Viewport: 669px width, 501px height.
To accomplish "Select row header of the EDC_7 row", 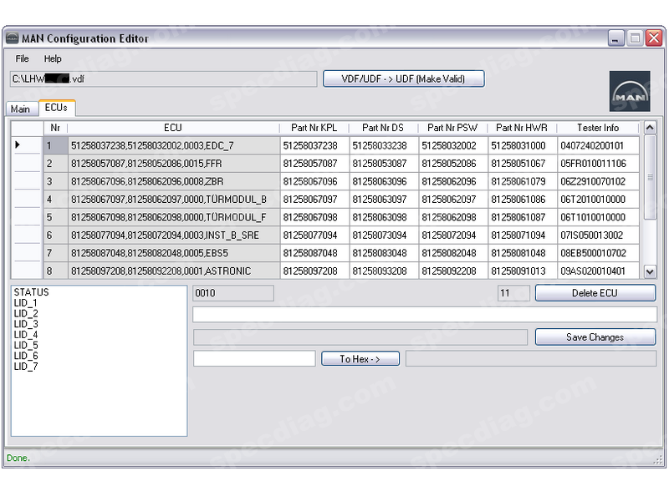I will [27, 145].
